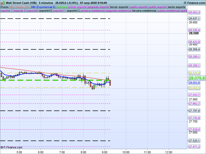The height and width of the screenshot is (154, 206).
Task: Click the 27.943,7 price label
Action: point(194,95)
